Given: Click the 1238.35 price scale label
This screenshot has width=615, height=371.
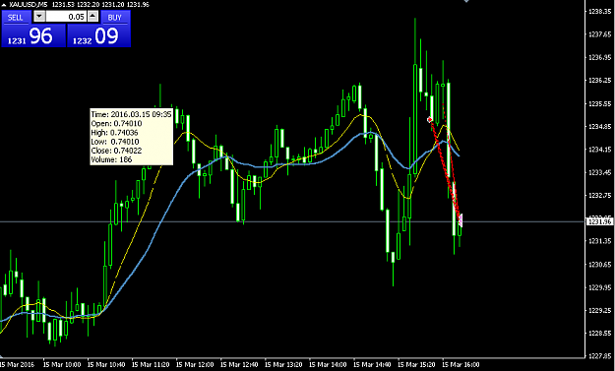Looking at the screenshot, I should 599,12.
